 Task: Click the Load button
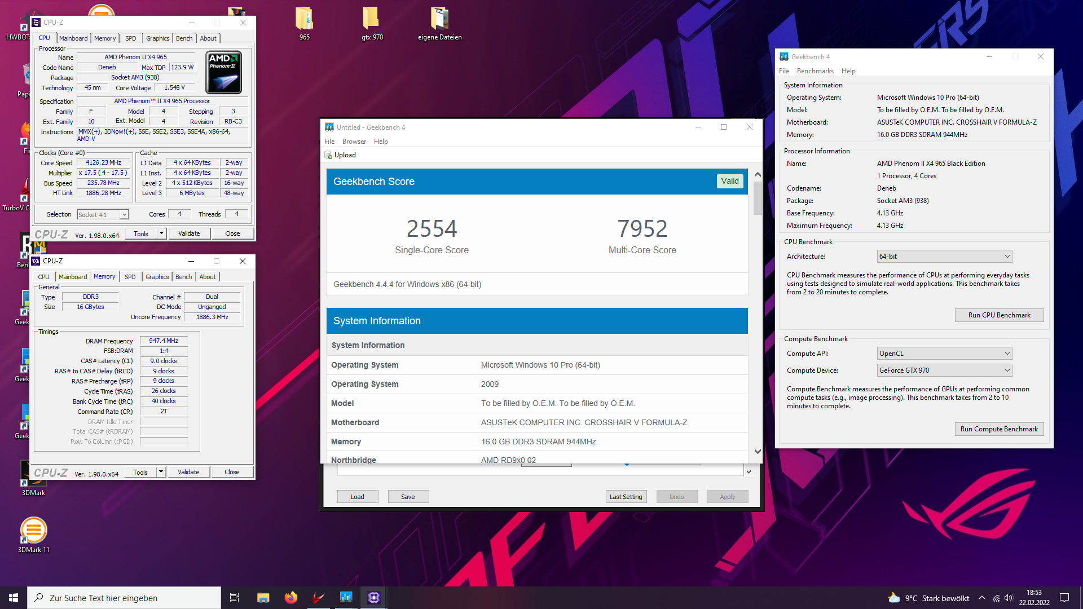[358, 497]
